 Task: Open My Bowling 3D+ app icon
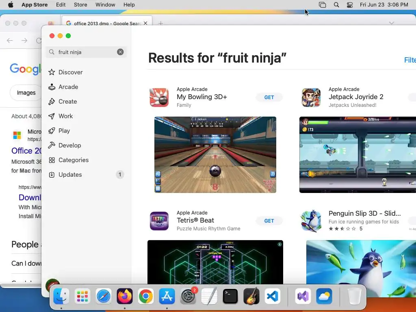click(159, 97)
